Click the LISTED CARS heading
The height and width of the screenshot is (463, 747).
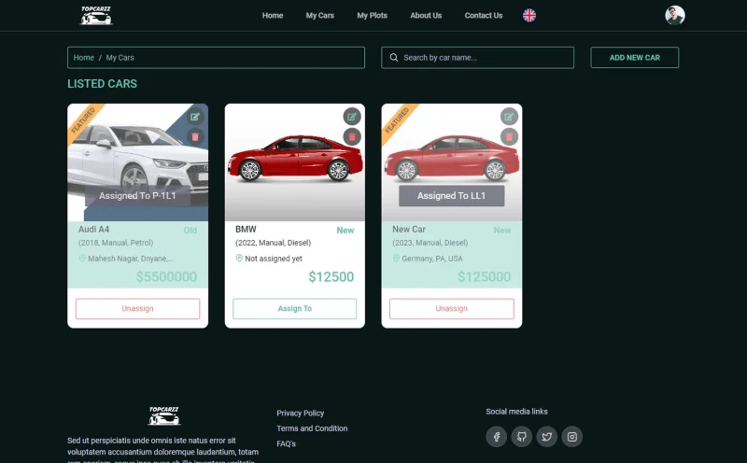(103, 84)
